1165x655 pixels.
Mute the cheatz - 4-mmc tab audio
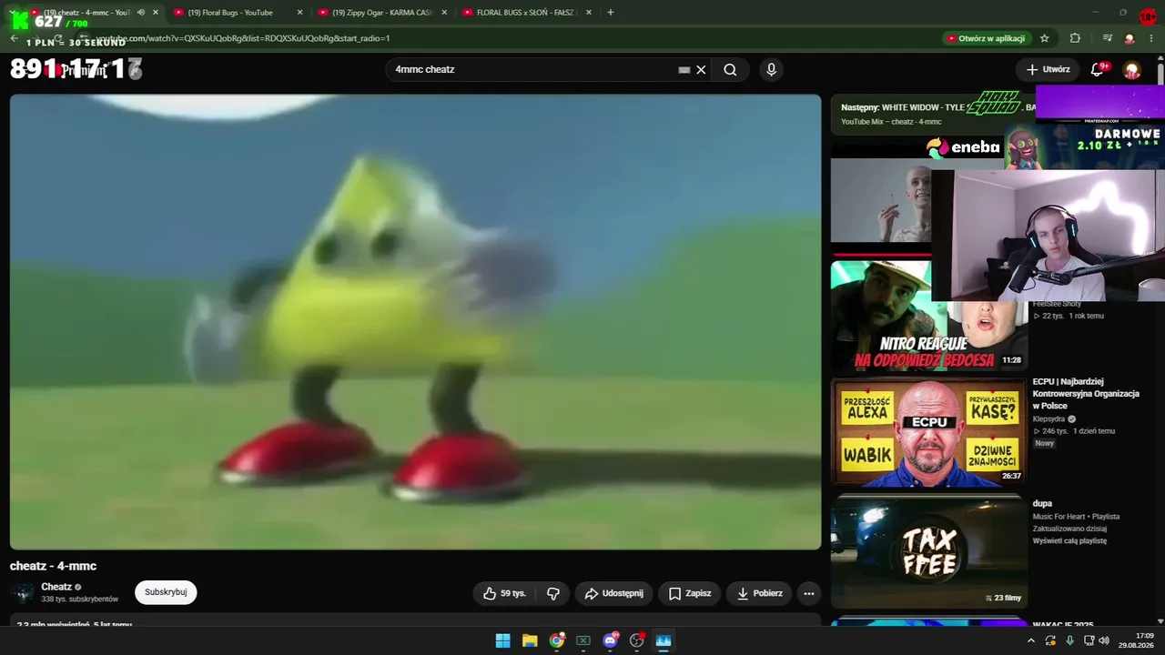(140, 13)
